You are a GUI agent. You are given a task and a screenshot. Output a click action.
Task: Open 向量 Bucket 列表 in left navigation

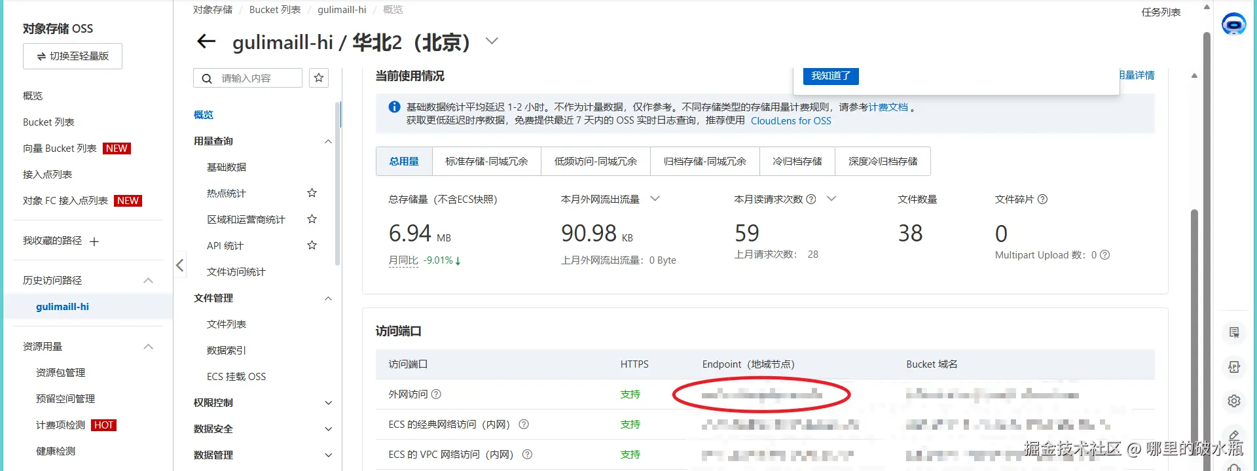[60, 148]
